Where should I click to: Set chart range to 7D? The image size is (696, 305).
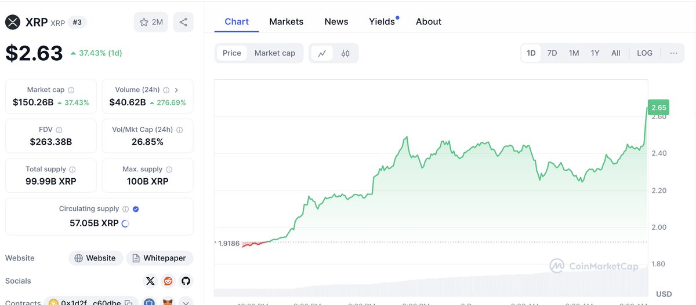[x=552, y=53]
